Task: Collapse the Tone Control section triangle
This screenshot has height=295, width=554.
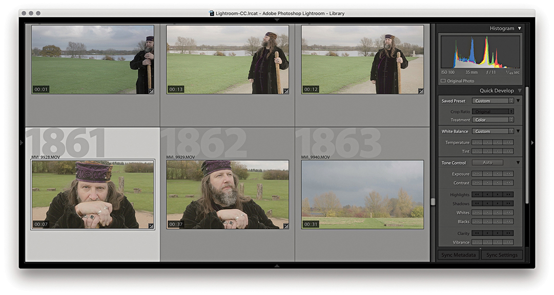Action: [518, 163]
